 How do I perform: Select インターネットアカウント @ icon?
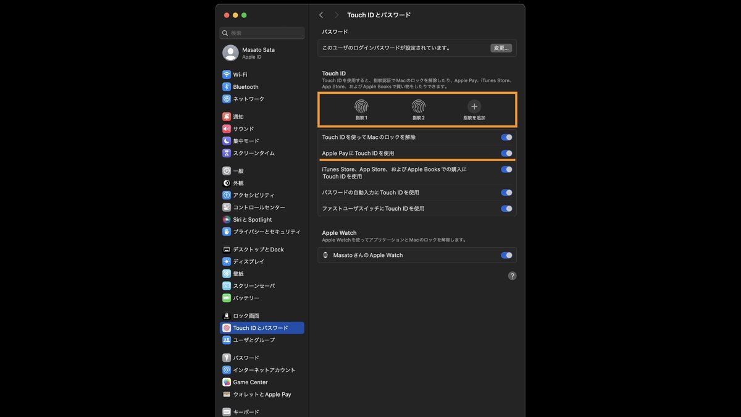point(227,370)
